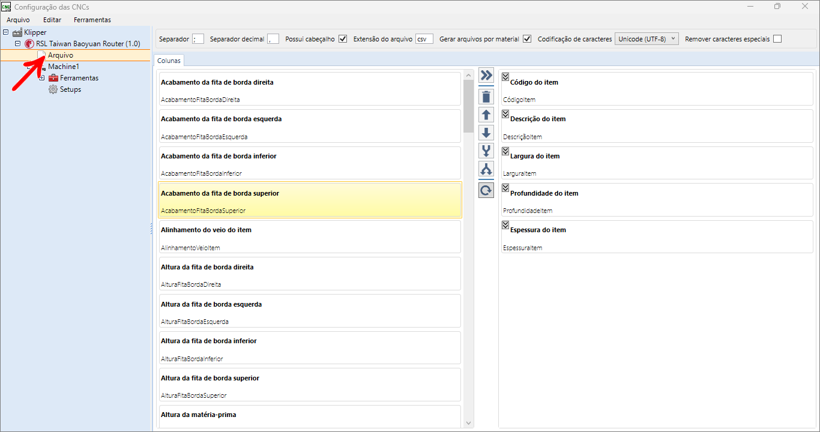Collapse the RSL Taiwan Baoyuan Router node
The width and height of the screenshot is (820, 432).
[x=18, y=44]
